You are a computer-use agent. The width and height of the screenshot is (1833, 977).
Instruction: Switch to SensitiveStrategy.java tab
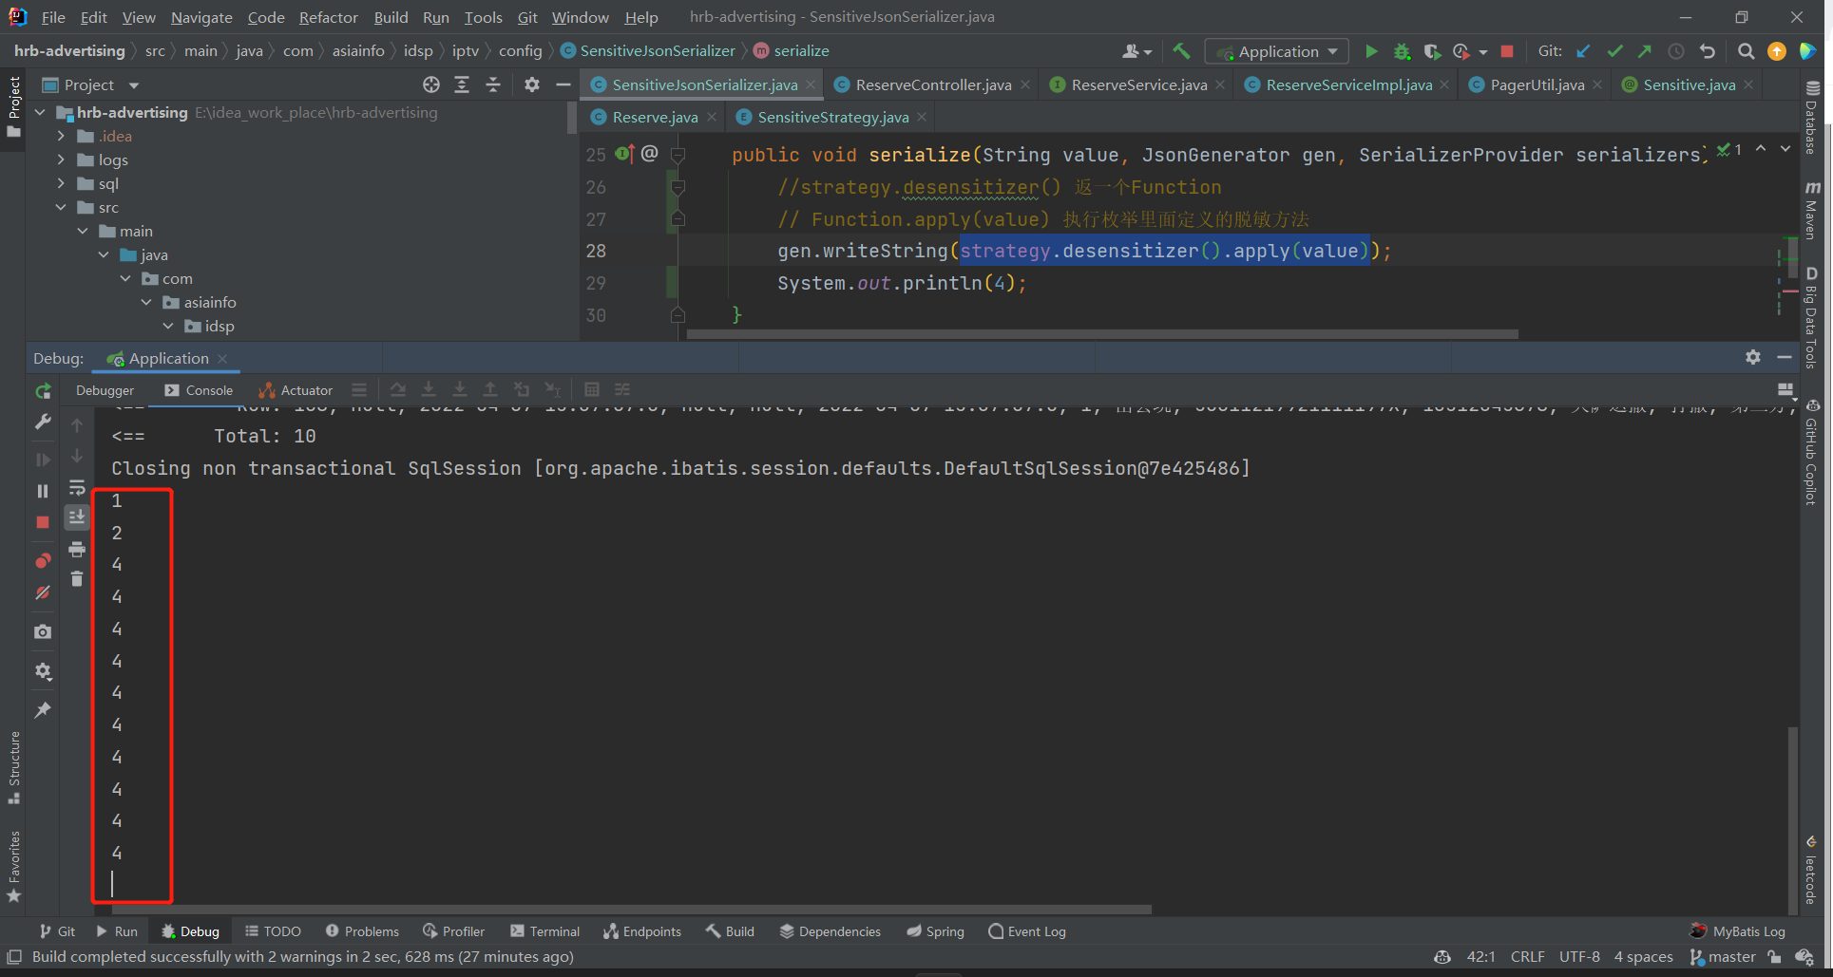(x=832, y=117)
